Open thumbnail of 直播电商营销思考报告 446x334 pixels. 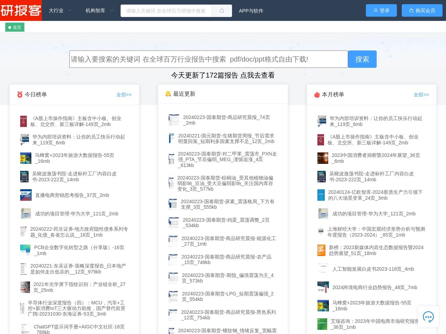[x=26, y=195]
